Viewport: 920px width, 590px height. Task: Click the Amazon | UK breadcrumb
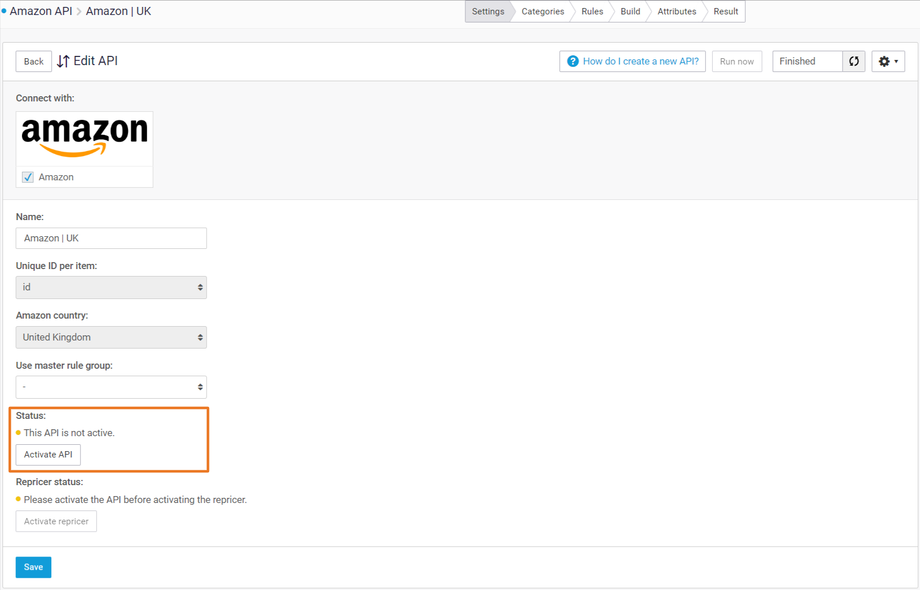click(x=119, y=11)
